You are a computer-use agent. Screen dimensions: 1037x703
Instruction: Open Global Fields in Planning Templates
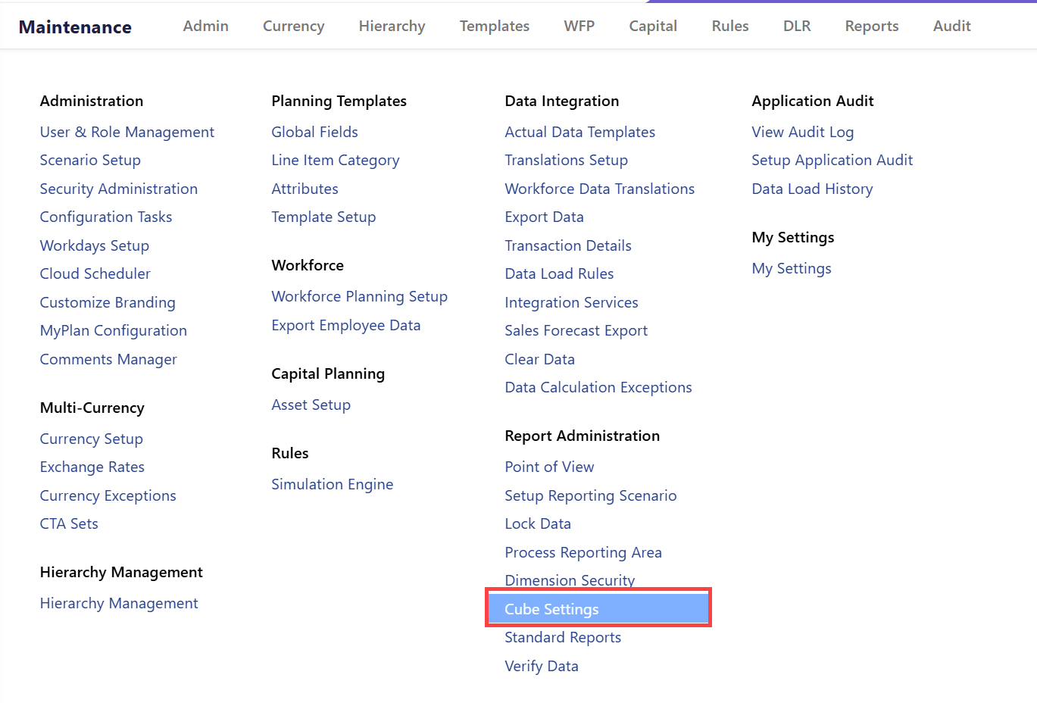[314, 132]
